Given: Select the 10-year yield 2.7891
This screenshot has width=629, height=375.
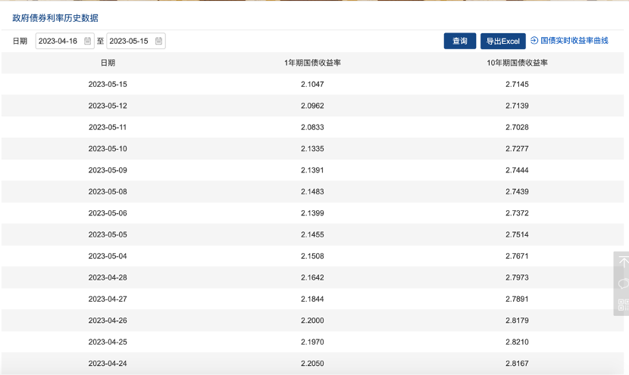Looking at the screenshot, I should (x=517, y=299).
